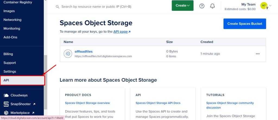Open the help question mark icon

202,6
